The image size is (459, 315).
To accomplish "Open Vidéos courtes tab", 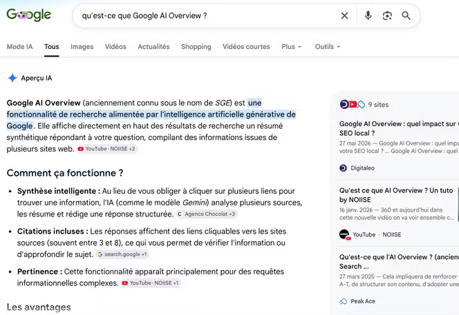I will click(246, 47).
